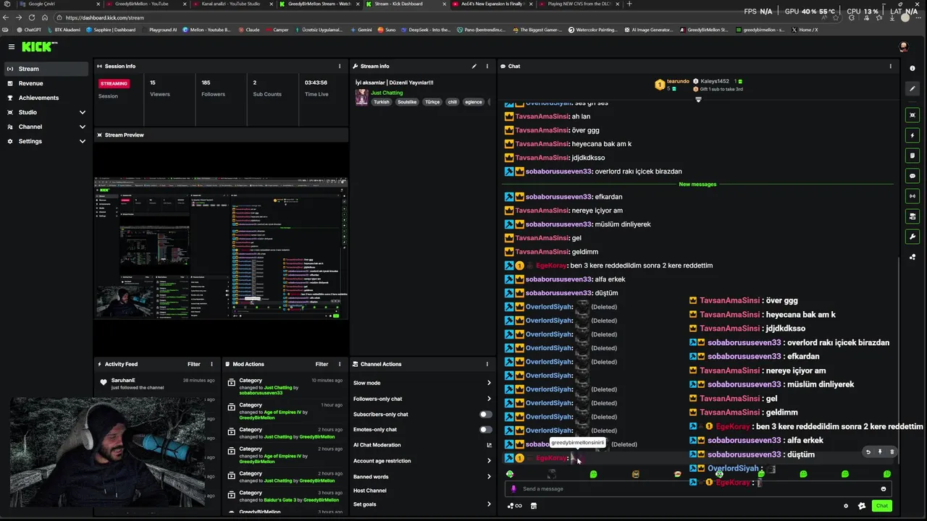The height and width of the screenshot is (521, 927).
Task: Click the broadcast signal icon in right sidebar
Action: [913, 196]
